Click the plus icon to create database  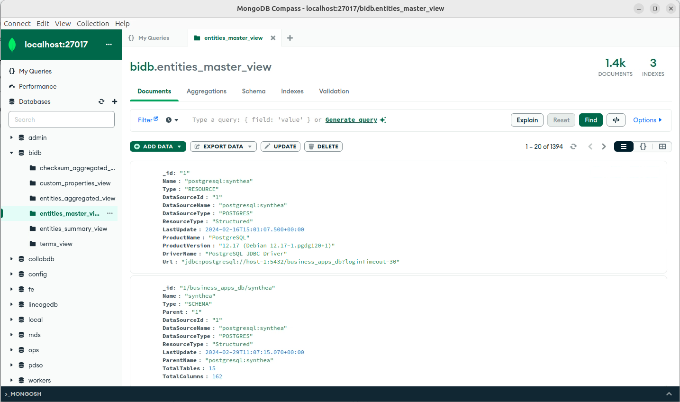click(x=115, y=101)
